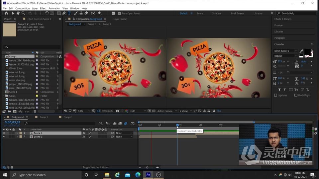Select the Pen tool

64,13
